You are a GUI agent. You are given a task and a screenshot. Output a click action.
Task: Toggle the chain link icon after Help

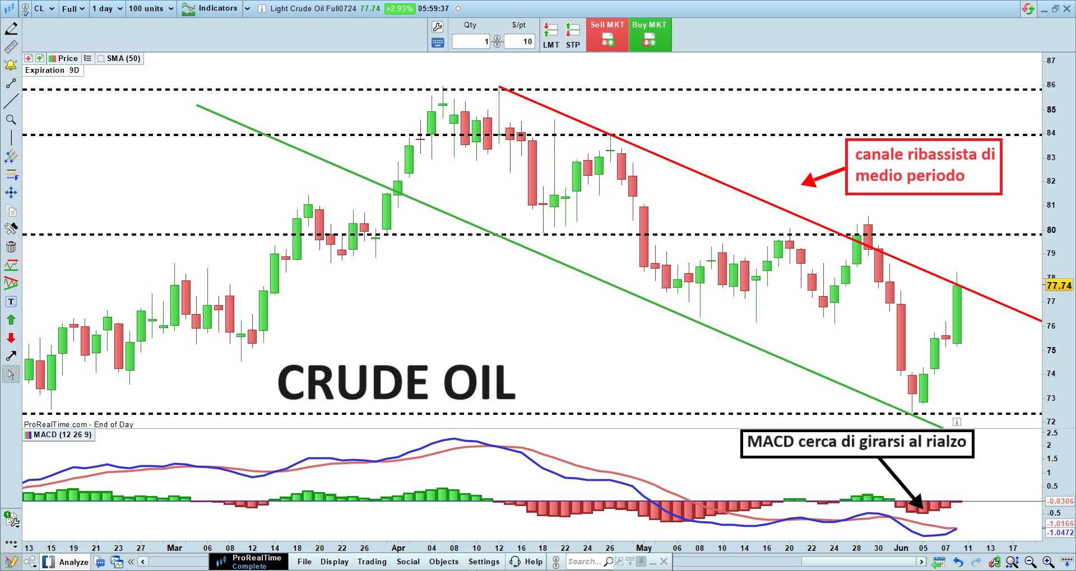tap(556, 561)
